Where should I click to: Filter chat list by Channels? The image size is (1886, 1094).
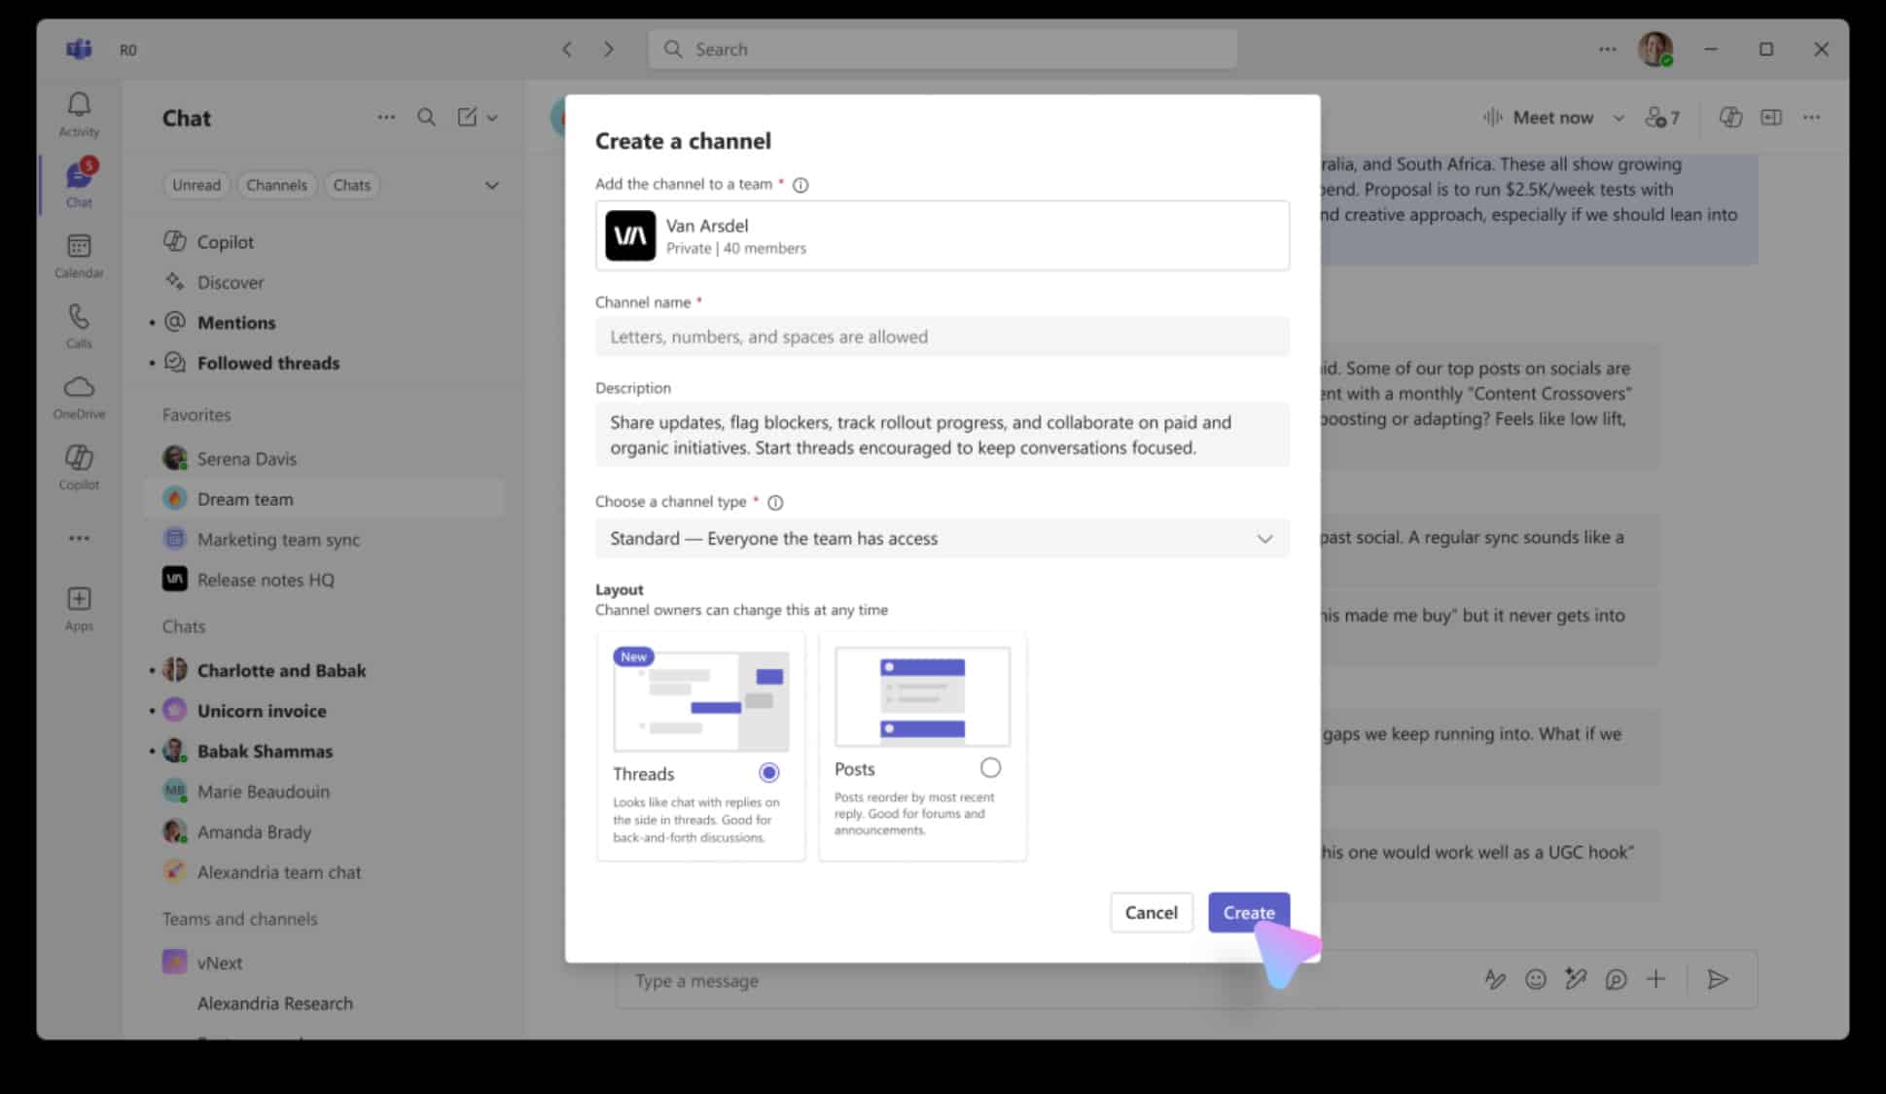(276, 185)
